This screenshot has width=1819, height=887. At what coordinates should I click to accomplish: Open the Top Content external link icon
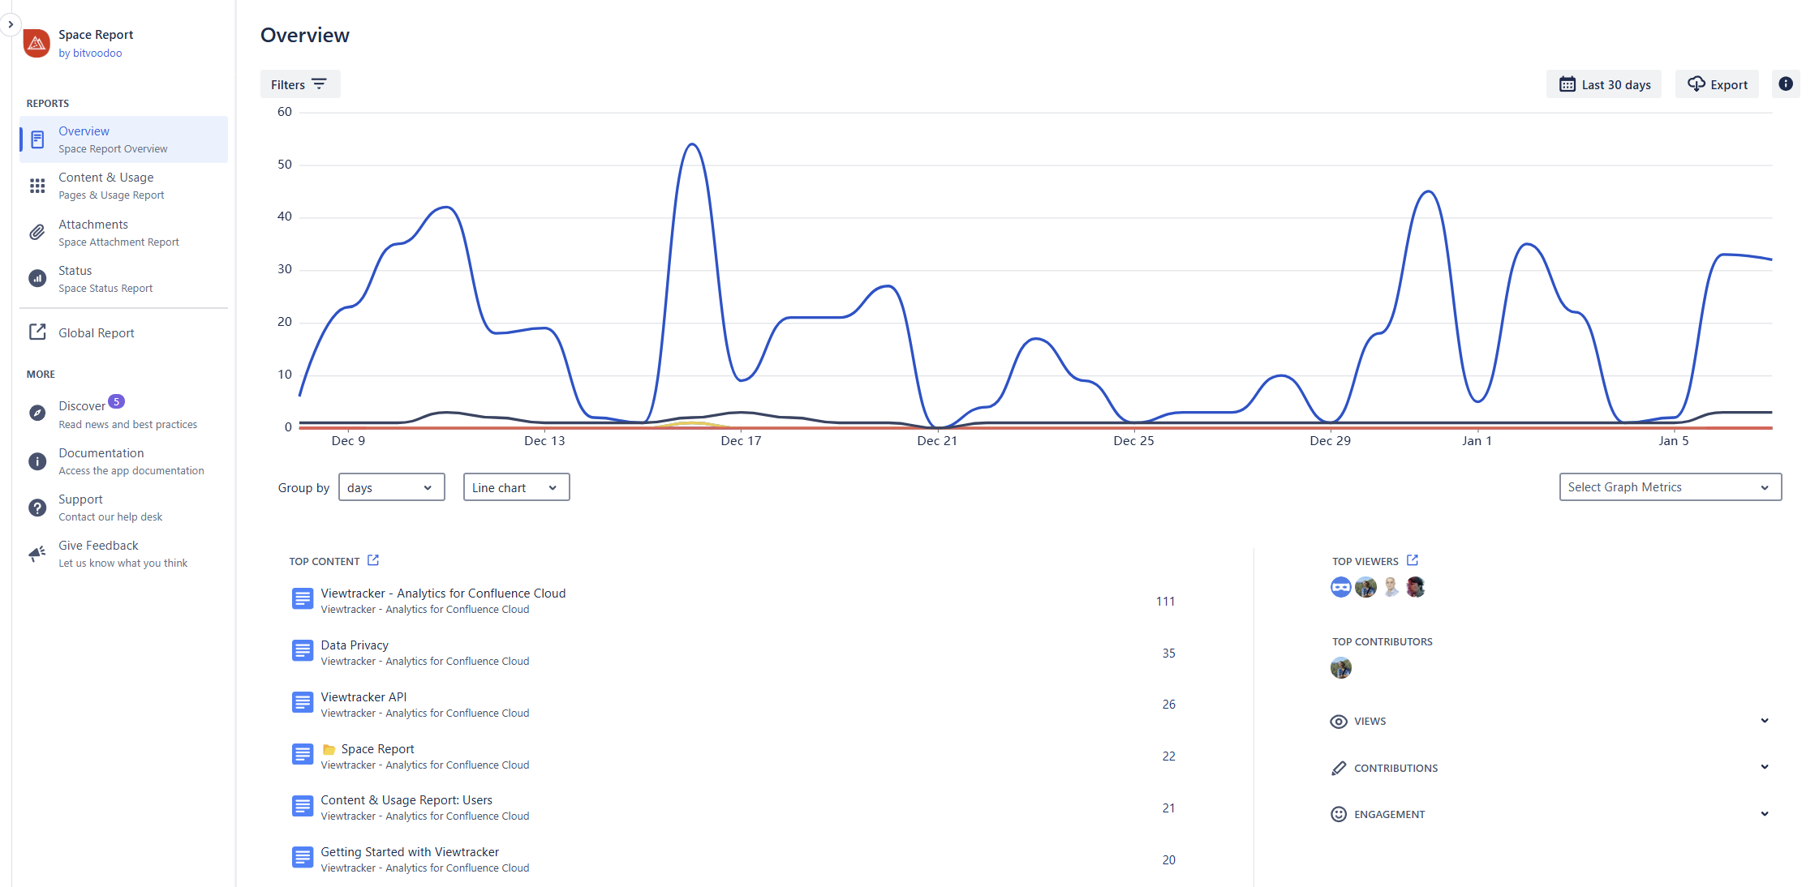pos(373,560)
